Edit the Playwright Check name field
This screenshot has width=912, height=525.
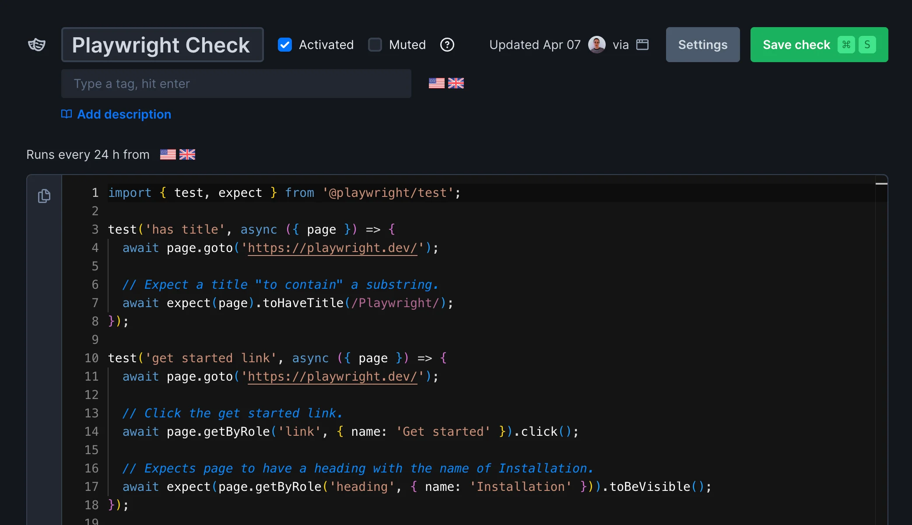(x=162, y=45)
